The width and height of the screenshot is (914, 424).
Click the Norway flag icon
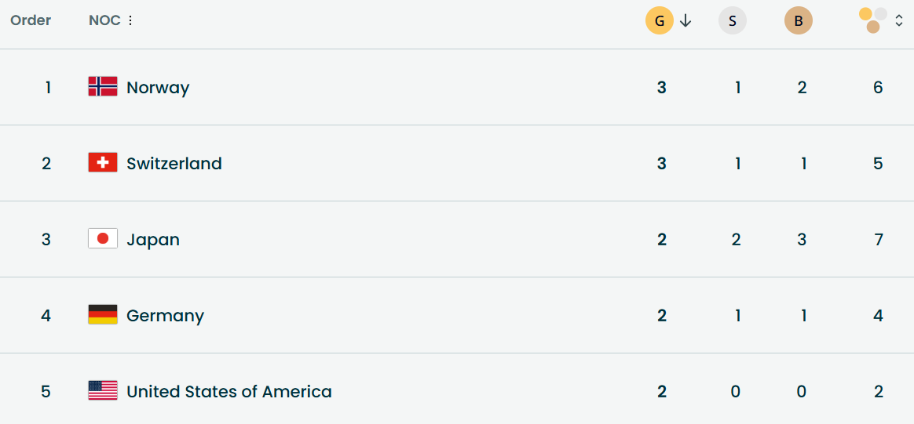pos(103,87)
